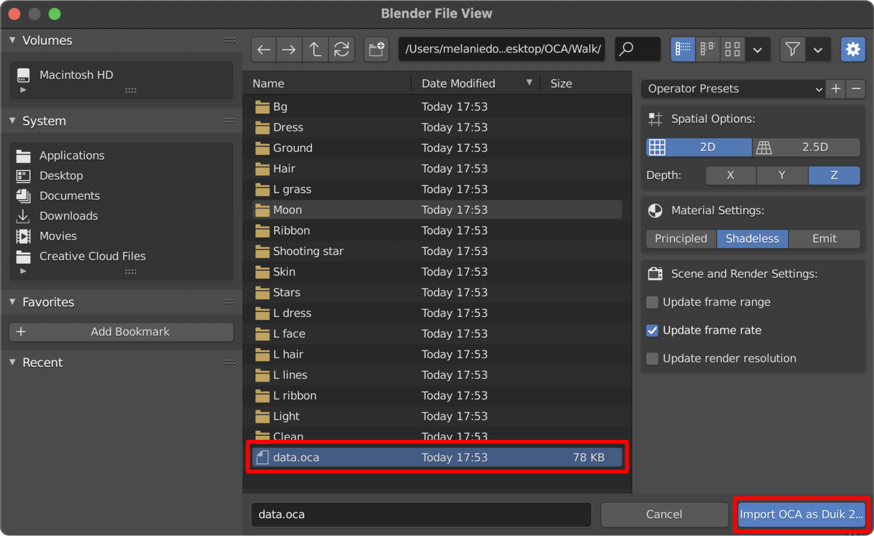This screenshot has width=874, height=536.
Task: Select Emit in Material Settings
Action: [824, 239]
